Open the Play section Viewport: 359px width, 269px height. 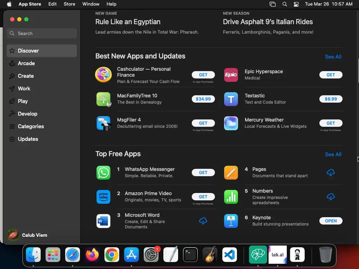tap(42, 101)
